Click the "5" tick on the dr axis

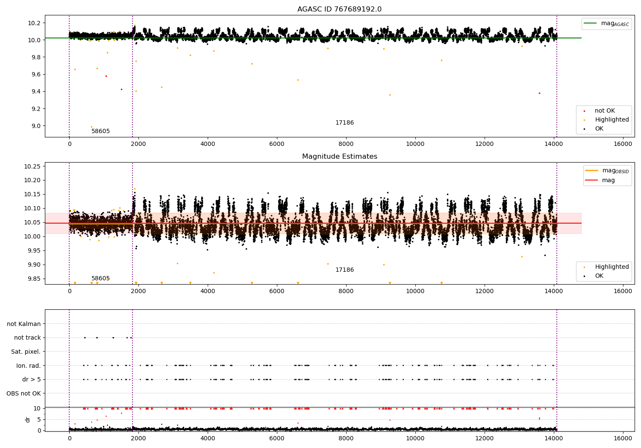pyautogui.click(x=39, y=419)
